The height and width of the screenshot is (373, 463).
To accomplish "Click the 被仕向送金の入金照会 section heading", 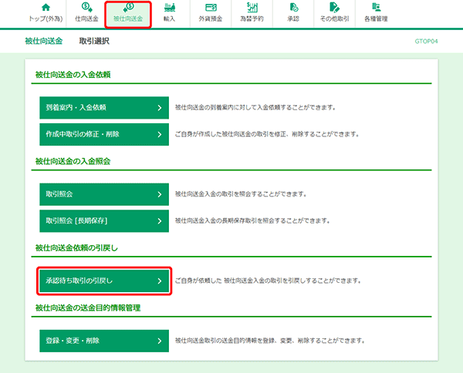I will 73,161.
